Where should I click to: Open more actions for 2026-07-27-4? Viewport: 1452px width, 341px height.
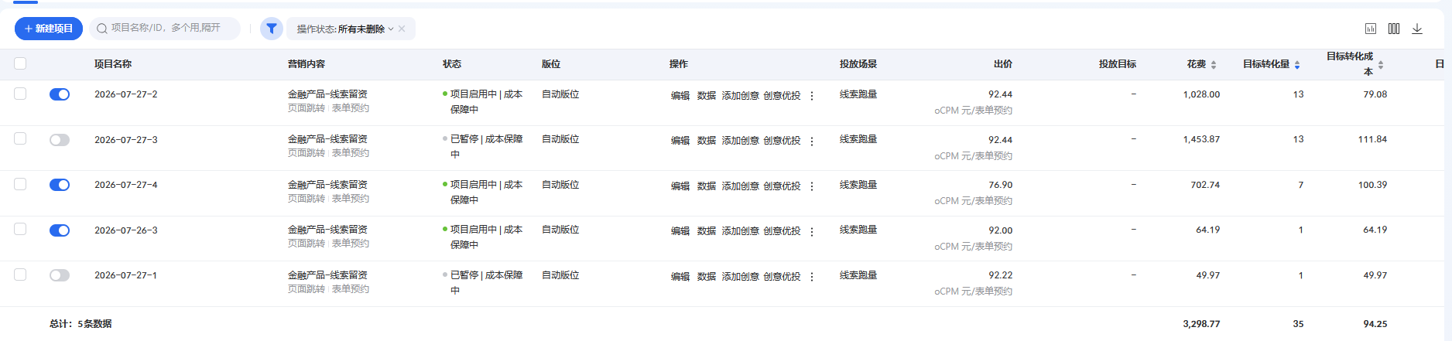(x=812, y=186)
